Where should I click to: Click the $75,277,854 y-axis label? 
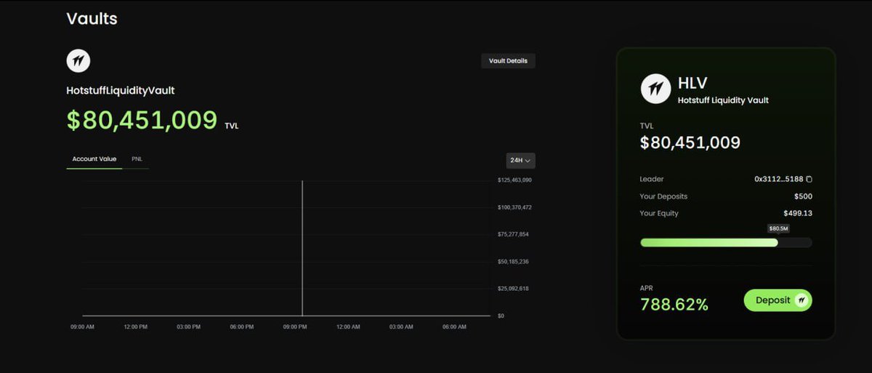click(513, 234)
